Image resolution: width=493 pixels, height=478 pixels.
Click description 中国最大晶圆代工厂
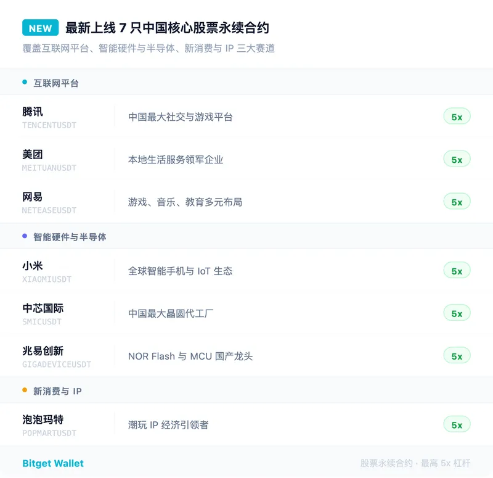tap(171, 313)
